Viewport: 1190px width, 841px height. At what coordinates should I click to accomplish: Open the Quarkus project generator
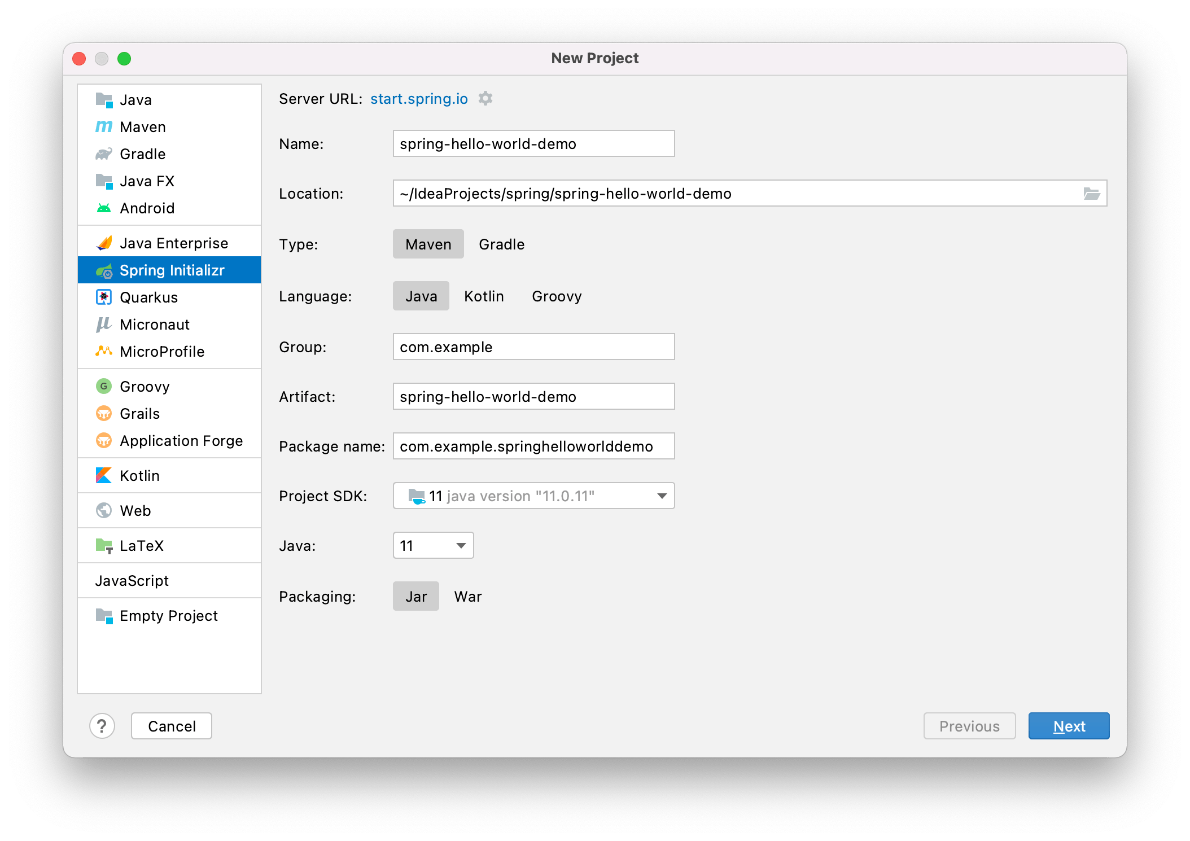click(x=148, y=297)
